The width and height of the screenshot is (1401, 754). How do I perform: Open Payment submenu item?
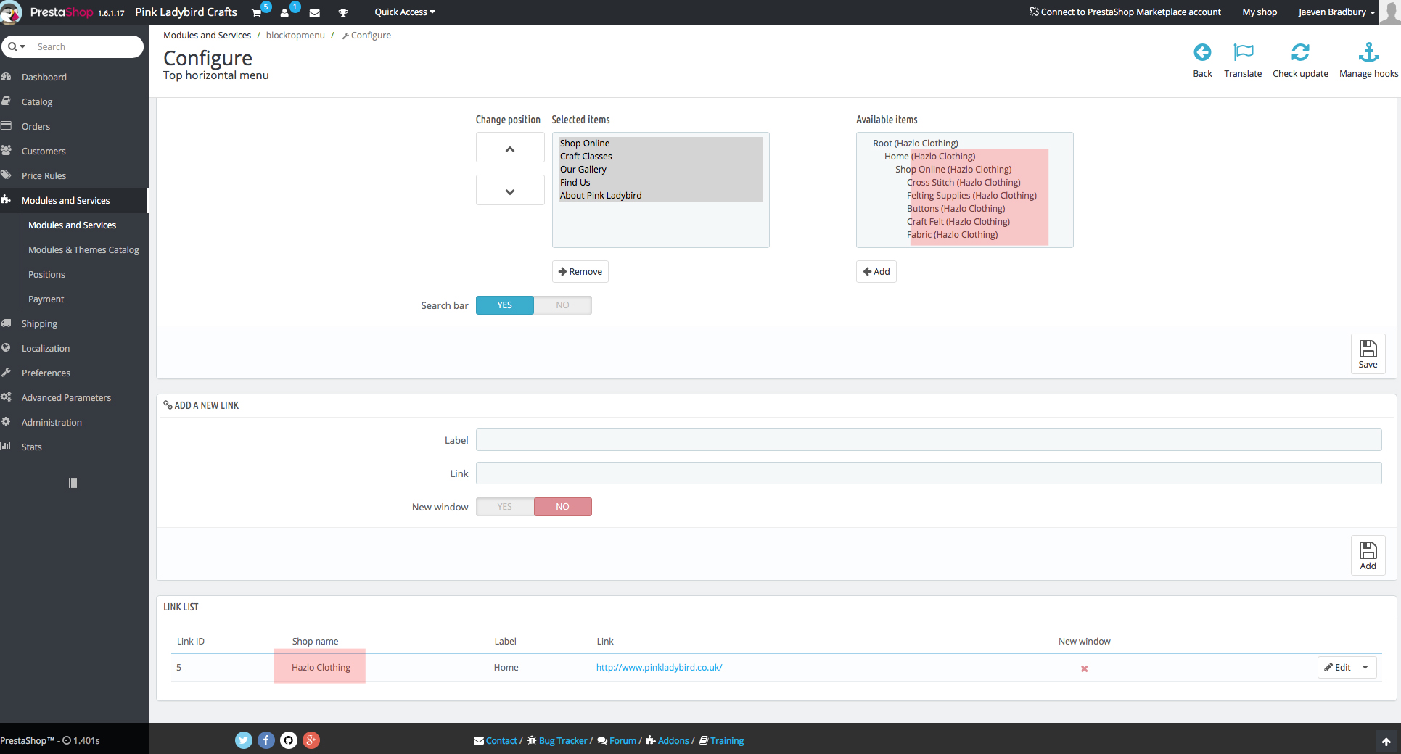[x=46, y=299]
